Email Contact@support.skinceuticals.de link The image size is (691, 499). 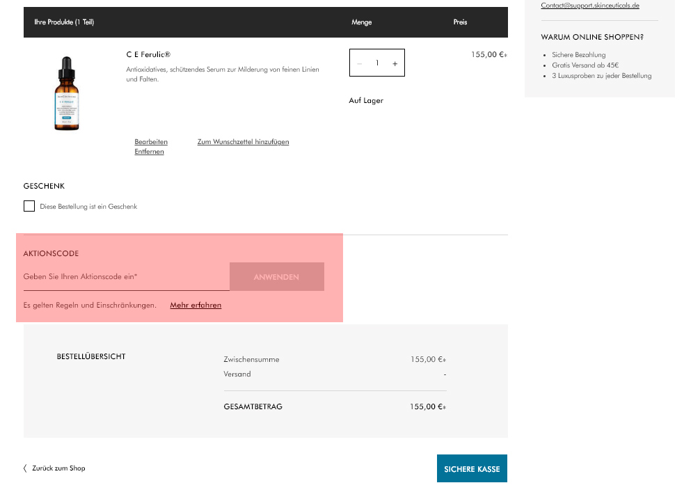pos(590,6)
